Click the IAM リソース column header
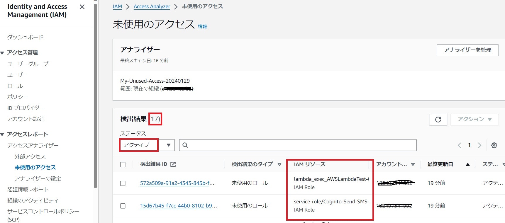 (310, 164)
